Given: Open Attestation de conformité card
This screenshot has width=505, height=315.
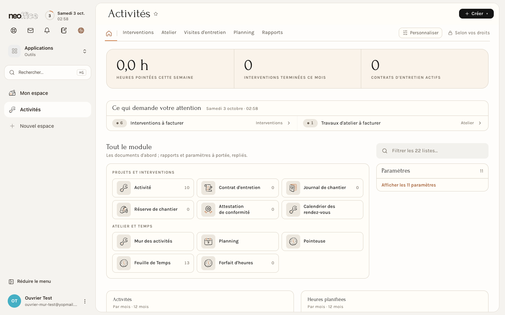Looking at the screenshot, I should [x=238, y=210].
